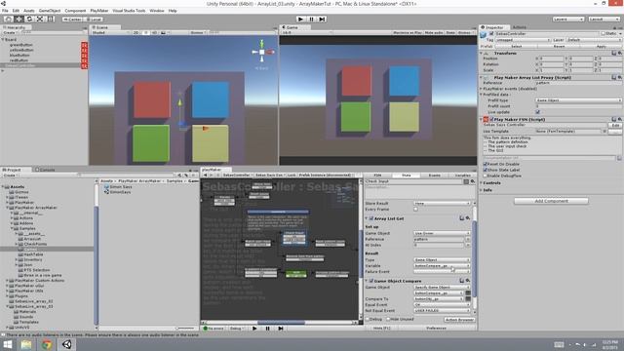The image size is (624, 351).
Task: Collapse the Board hierarchy item
Action: [x=3, y=39]
